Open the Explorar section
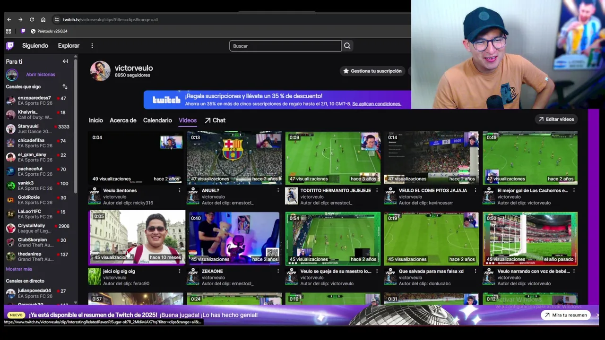This screenshot has width=605, height=340. pos(69,46)
